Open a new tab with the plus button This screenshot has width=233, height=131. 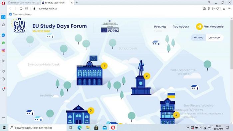(77, 3)
